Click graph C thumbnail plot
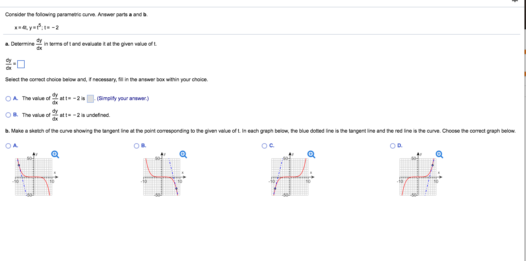The width and height of the screenshot is (526, 261). coord(290,177)
